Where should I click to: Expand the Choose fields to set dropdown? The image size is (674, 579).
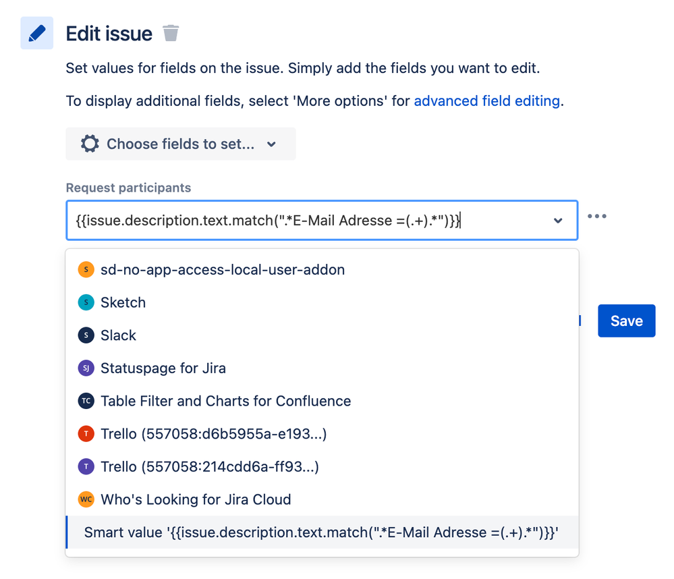click(181, 144)
